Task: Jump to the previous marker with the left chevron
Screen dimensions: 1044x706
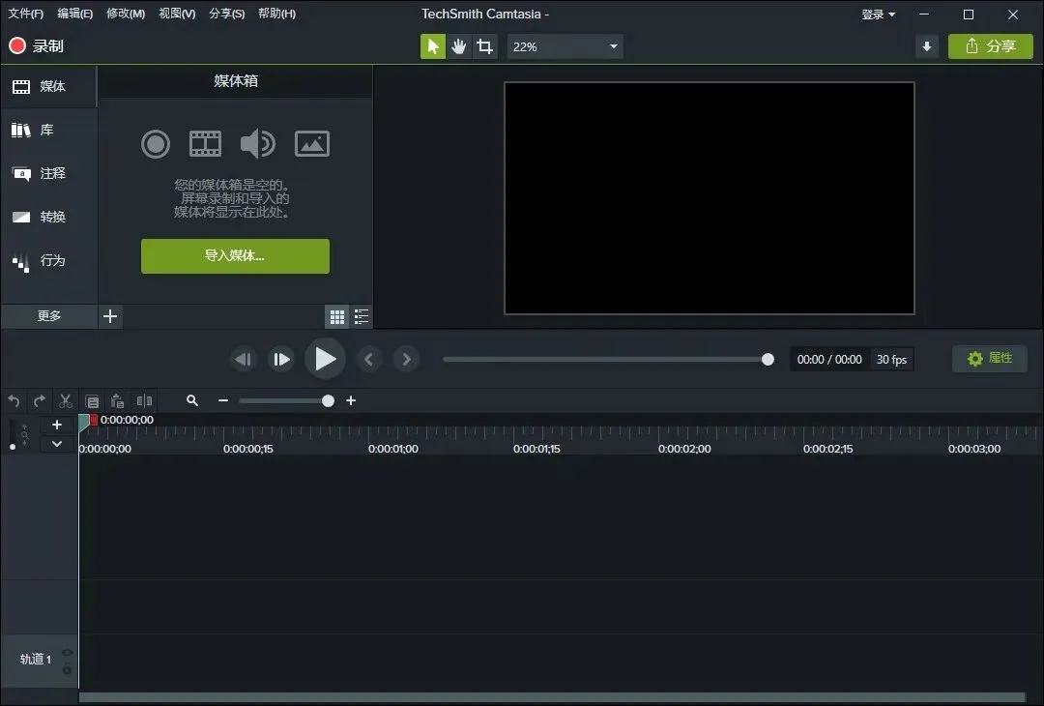Action: pyautogui.click(x=369, y=360)
